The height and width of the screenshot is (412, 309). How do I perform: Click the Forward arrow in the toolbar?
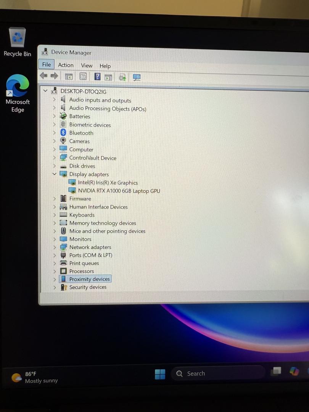click(54, 76)
